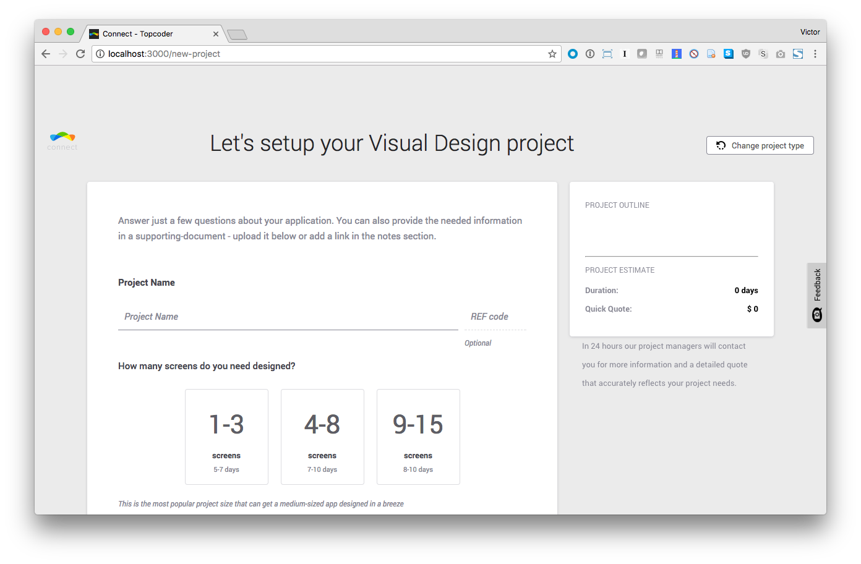Click the document page extension icon

[711, 54]
